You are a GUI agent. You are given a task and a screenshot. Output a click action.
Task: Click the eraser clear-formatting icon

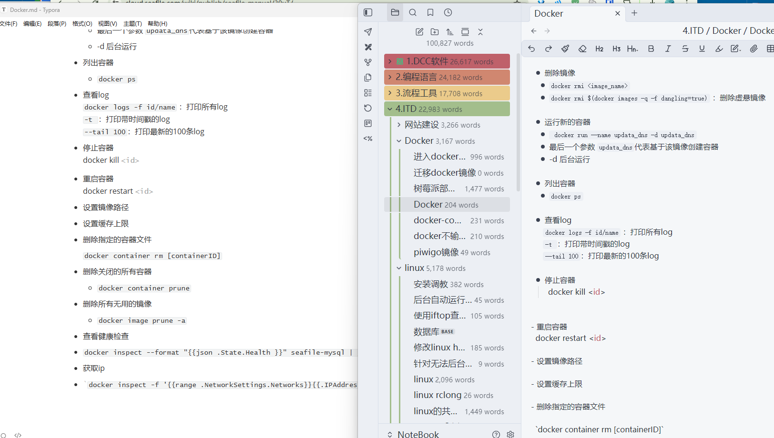click(582, 49)
